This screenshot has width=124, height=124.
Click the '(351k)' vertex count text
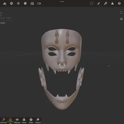[3, 23]
